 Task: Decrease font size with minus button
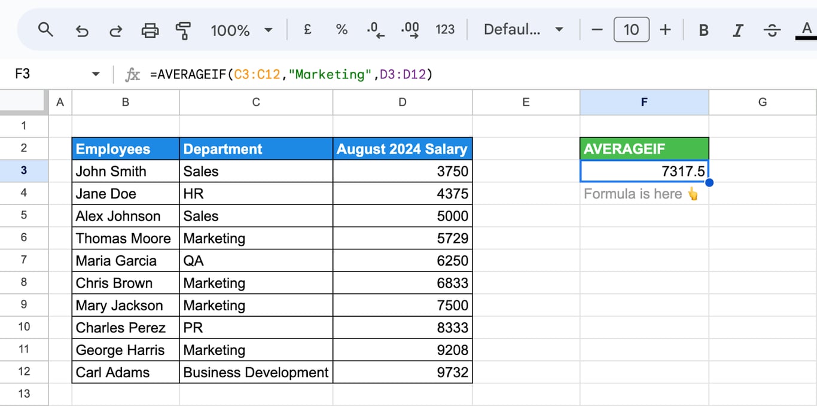[597, 29]
